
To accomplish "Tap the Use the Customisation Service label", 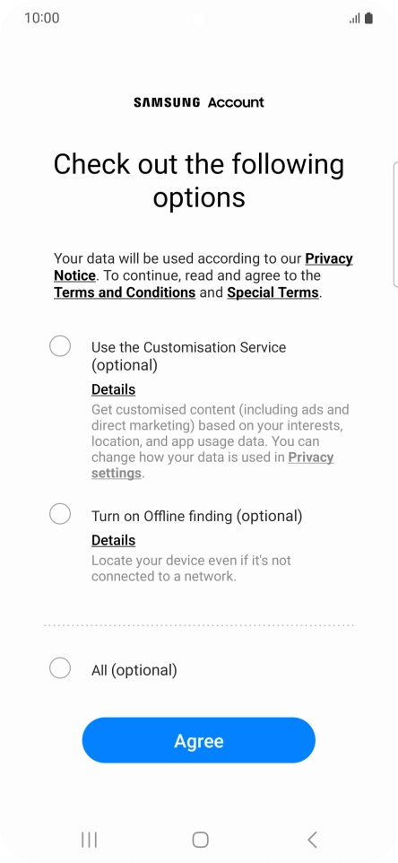I will coord(188,356).
